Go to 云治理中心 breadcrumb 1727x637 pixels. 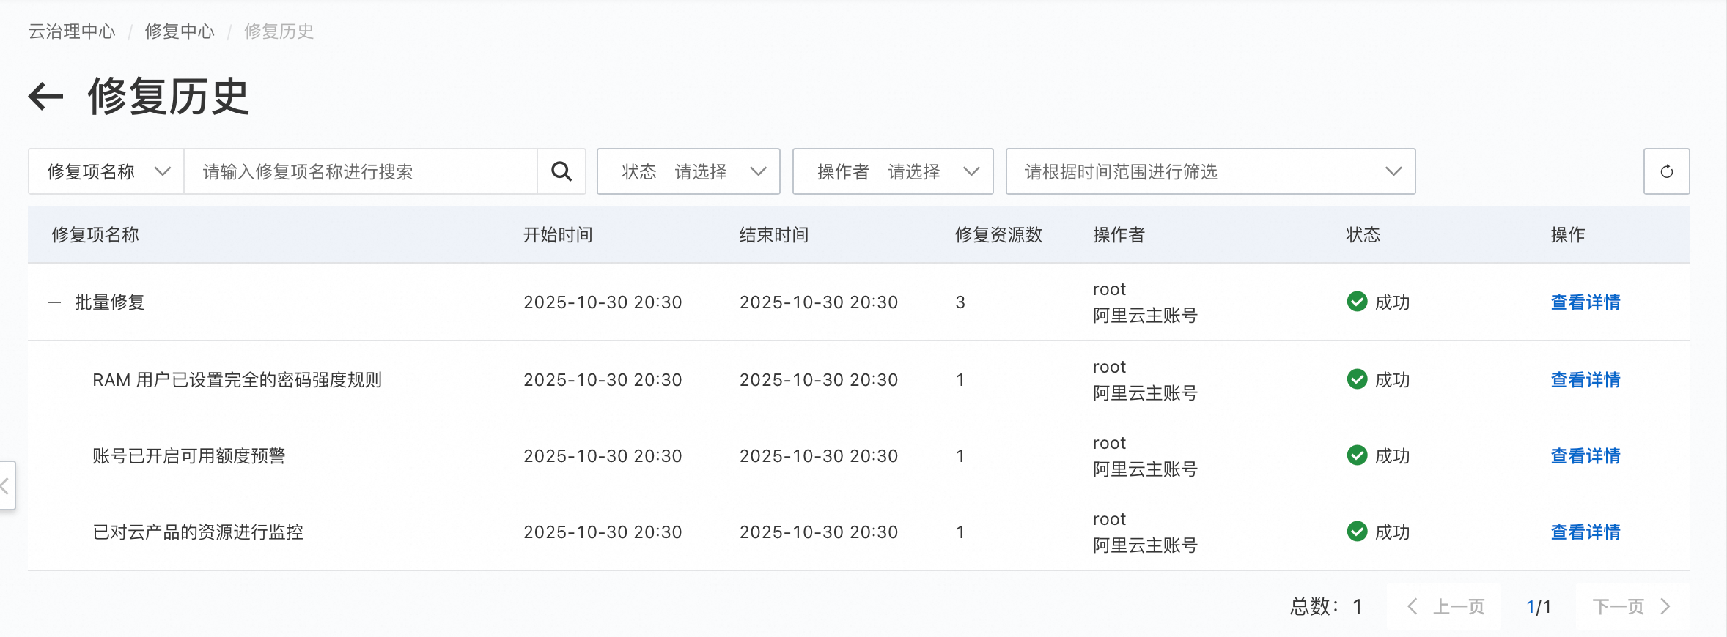[x=72, y=31]
